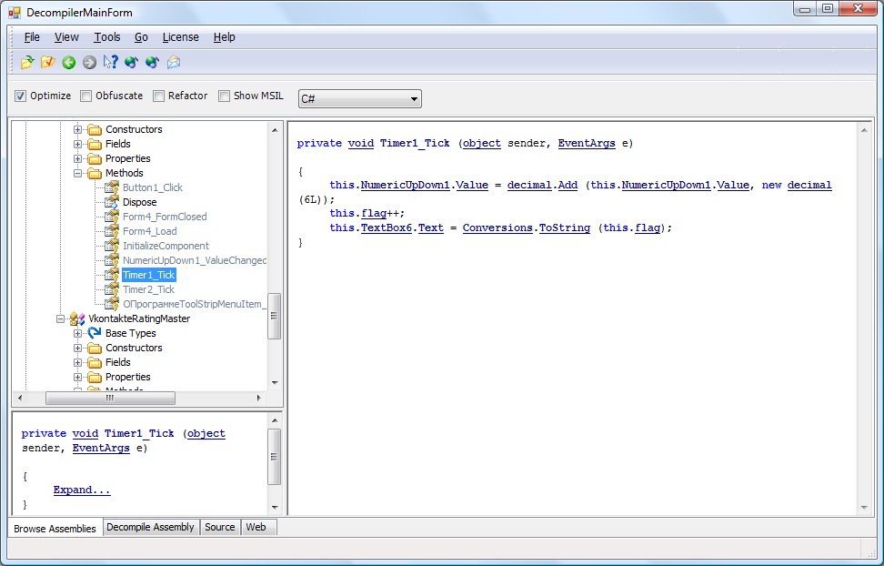Image resolution: width=884 pixels, height=566 pixels.
Task: Click the folder with red checkmark icon
Action: [x=48, y=62]
